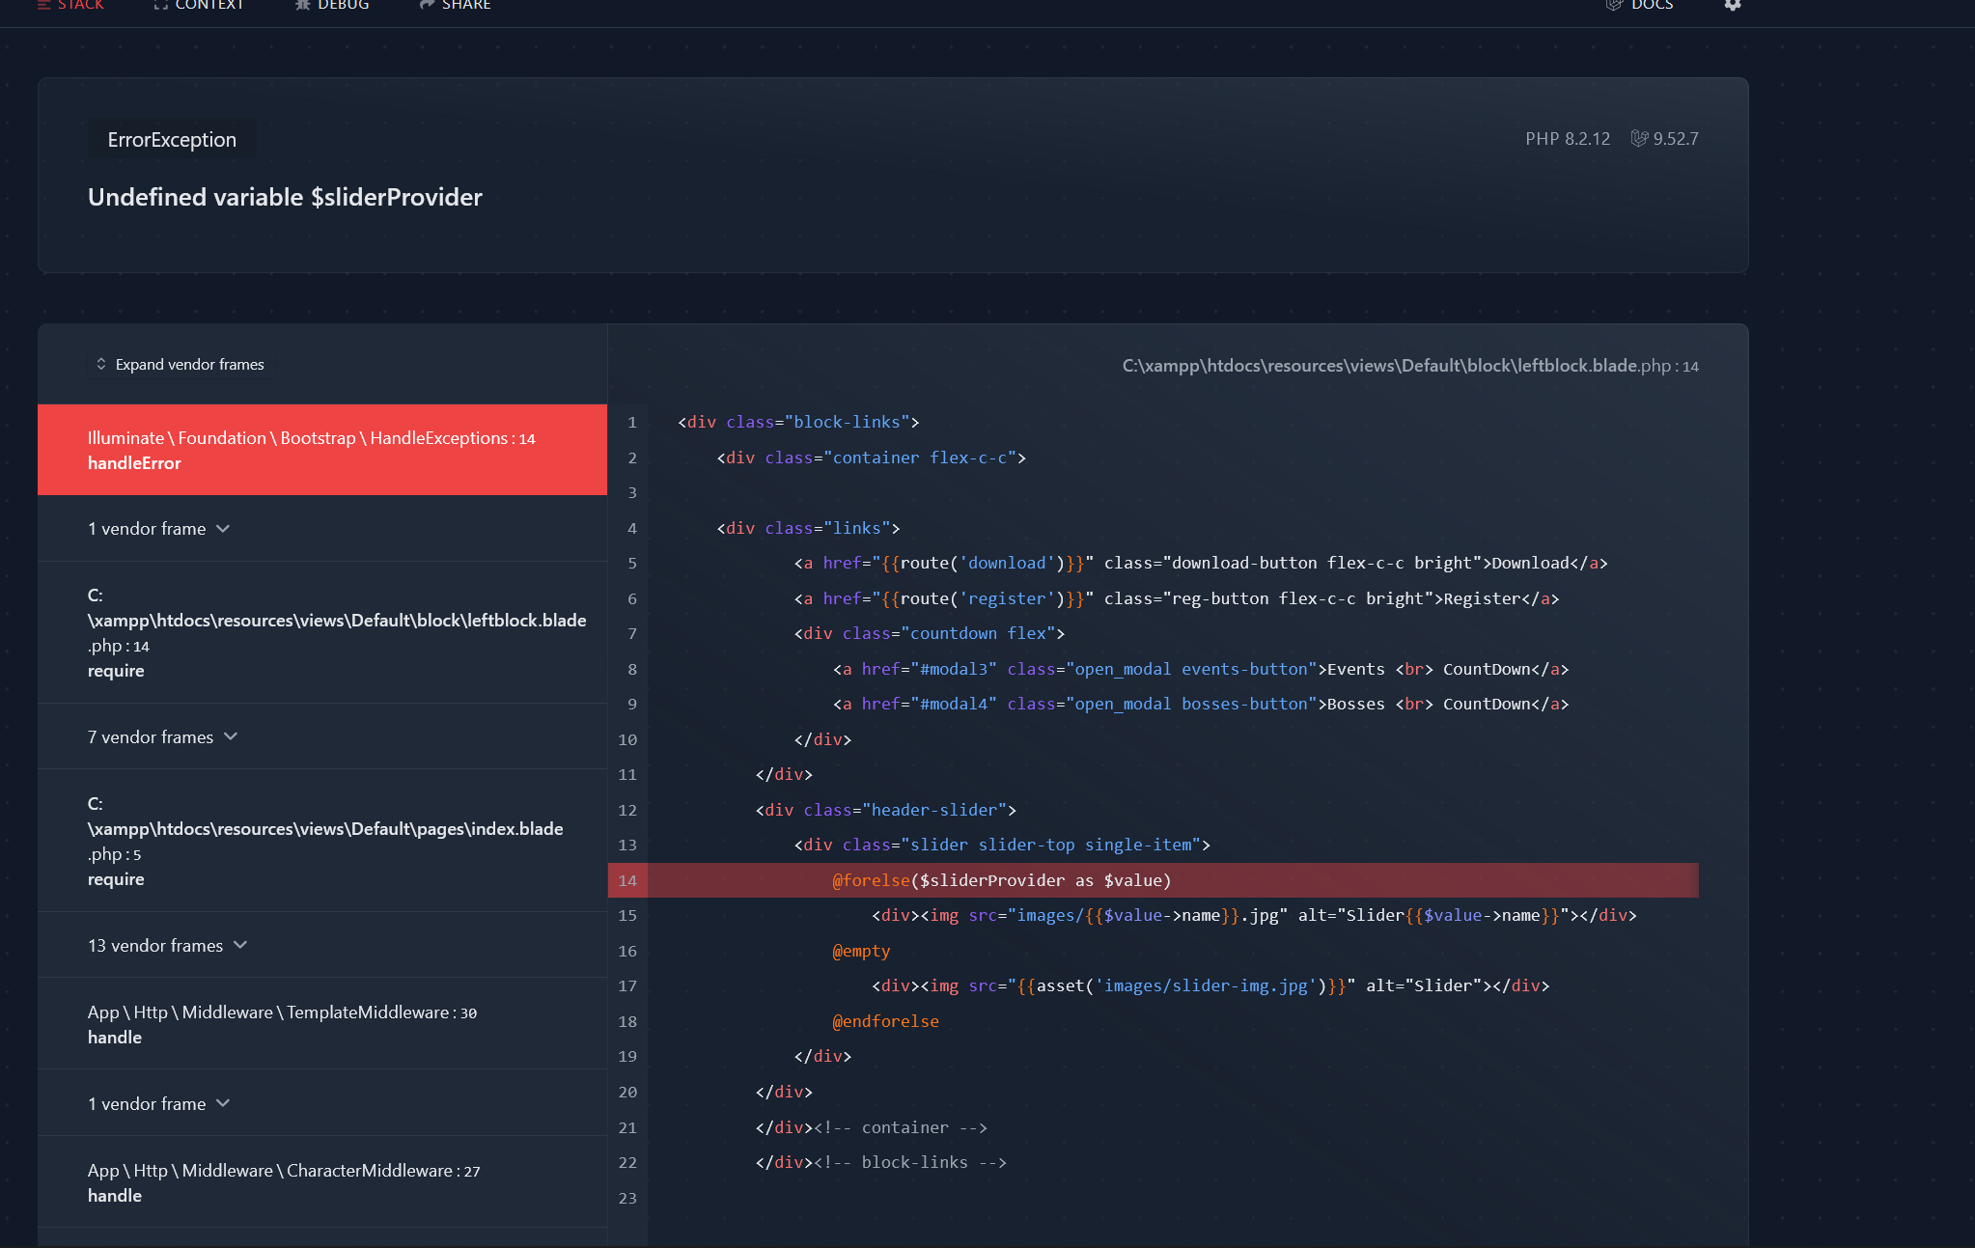Click code line with route('download')

coord(1201,563)
